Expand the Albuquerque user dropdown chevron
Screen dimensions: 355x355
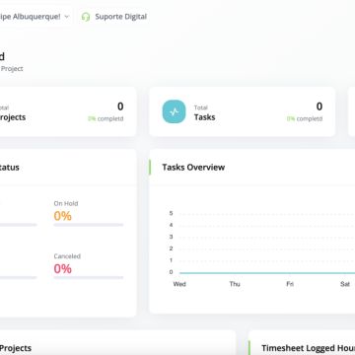[67, 17]
